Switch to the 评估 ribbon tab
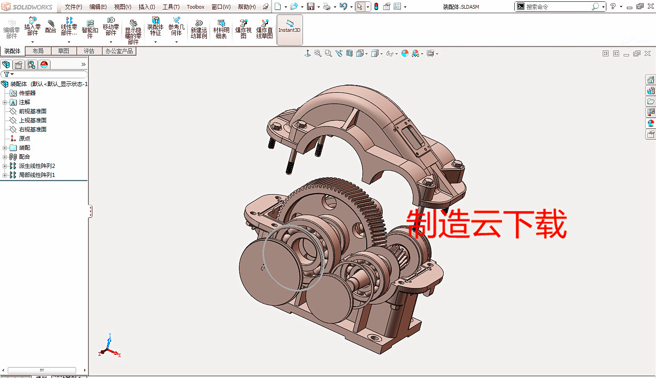 (89, 51)
